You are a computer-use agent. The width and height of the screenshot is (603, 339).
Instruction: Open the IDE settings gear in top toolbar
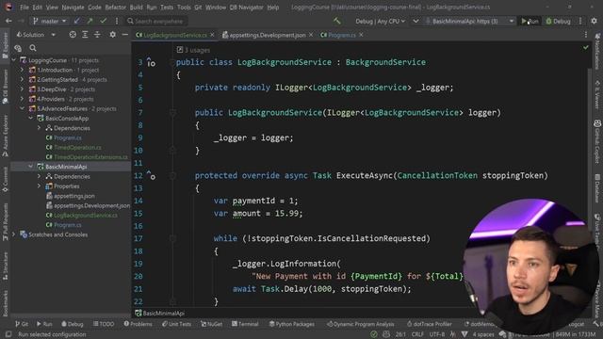point(595,21)
